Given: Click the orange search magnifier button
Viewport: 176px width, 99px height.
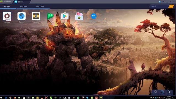Looking at the screenshot, I should pos(171,6).
